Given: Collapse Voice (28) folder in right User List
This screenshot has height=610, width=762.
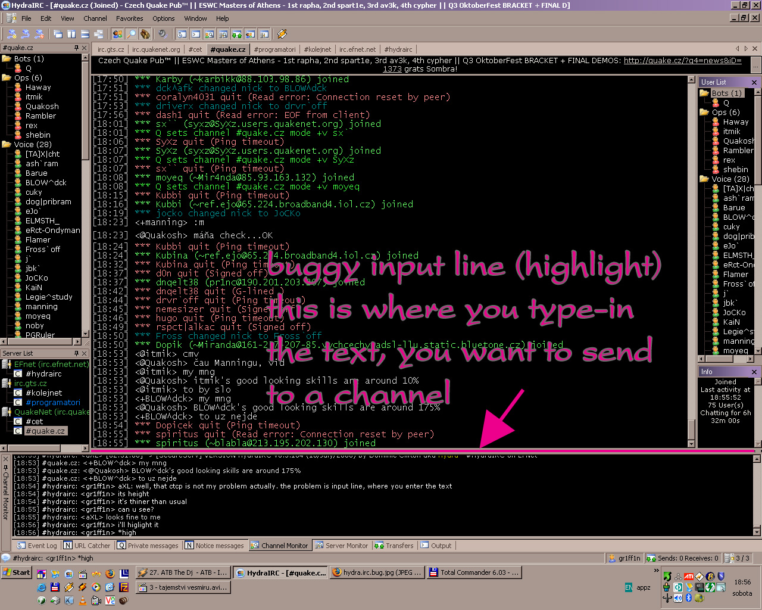Looking at the screenshot, I should pyautogui.click(x=705, y=179).
